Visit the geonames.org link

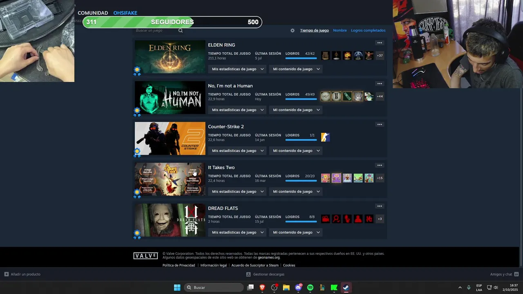click(268, 258)
